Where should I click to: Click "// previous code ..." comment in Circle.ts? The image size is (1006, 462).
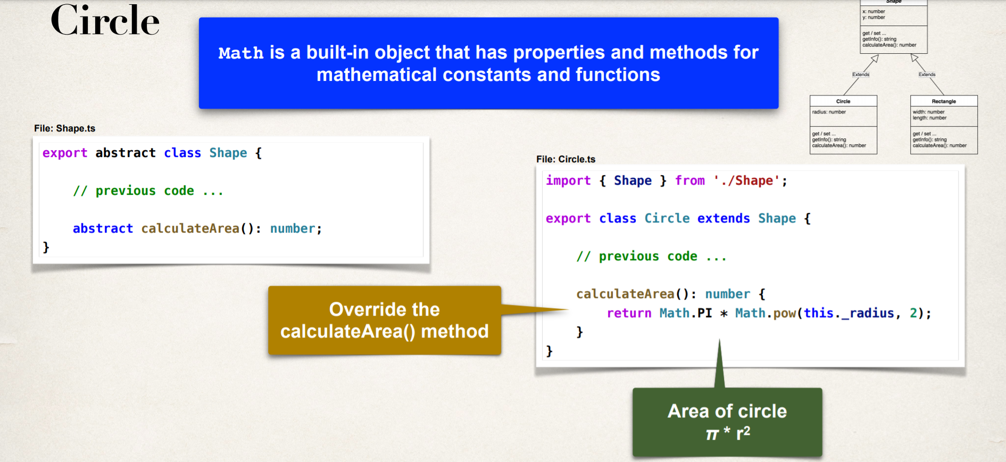[652, 257]
